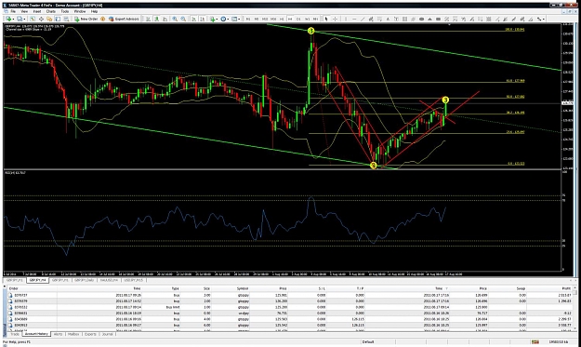This screenshot has width=581, height=347.
Task: Switch to line chart icon
Action: 165,19
